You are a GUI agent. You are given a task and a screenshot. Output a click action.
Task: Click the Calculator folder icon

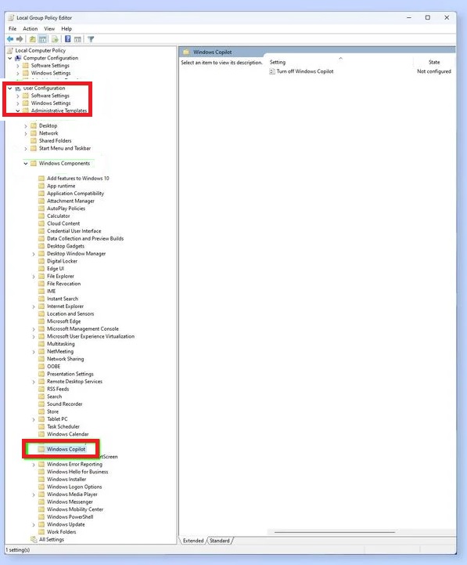click(41, 215)
